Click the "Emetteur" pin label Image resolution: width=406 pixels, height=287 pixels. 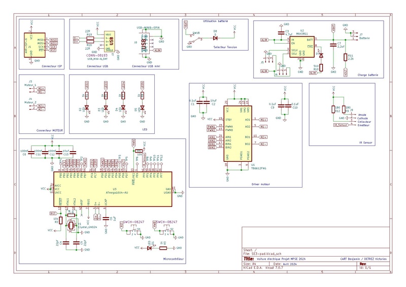tap(363, 125)
